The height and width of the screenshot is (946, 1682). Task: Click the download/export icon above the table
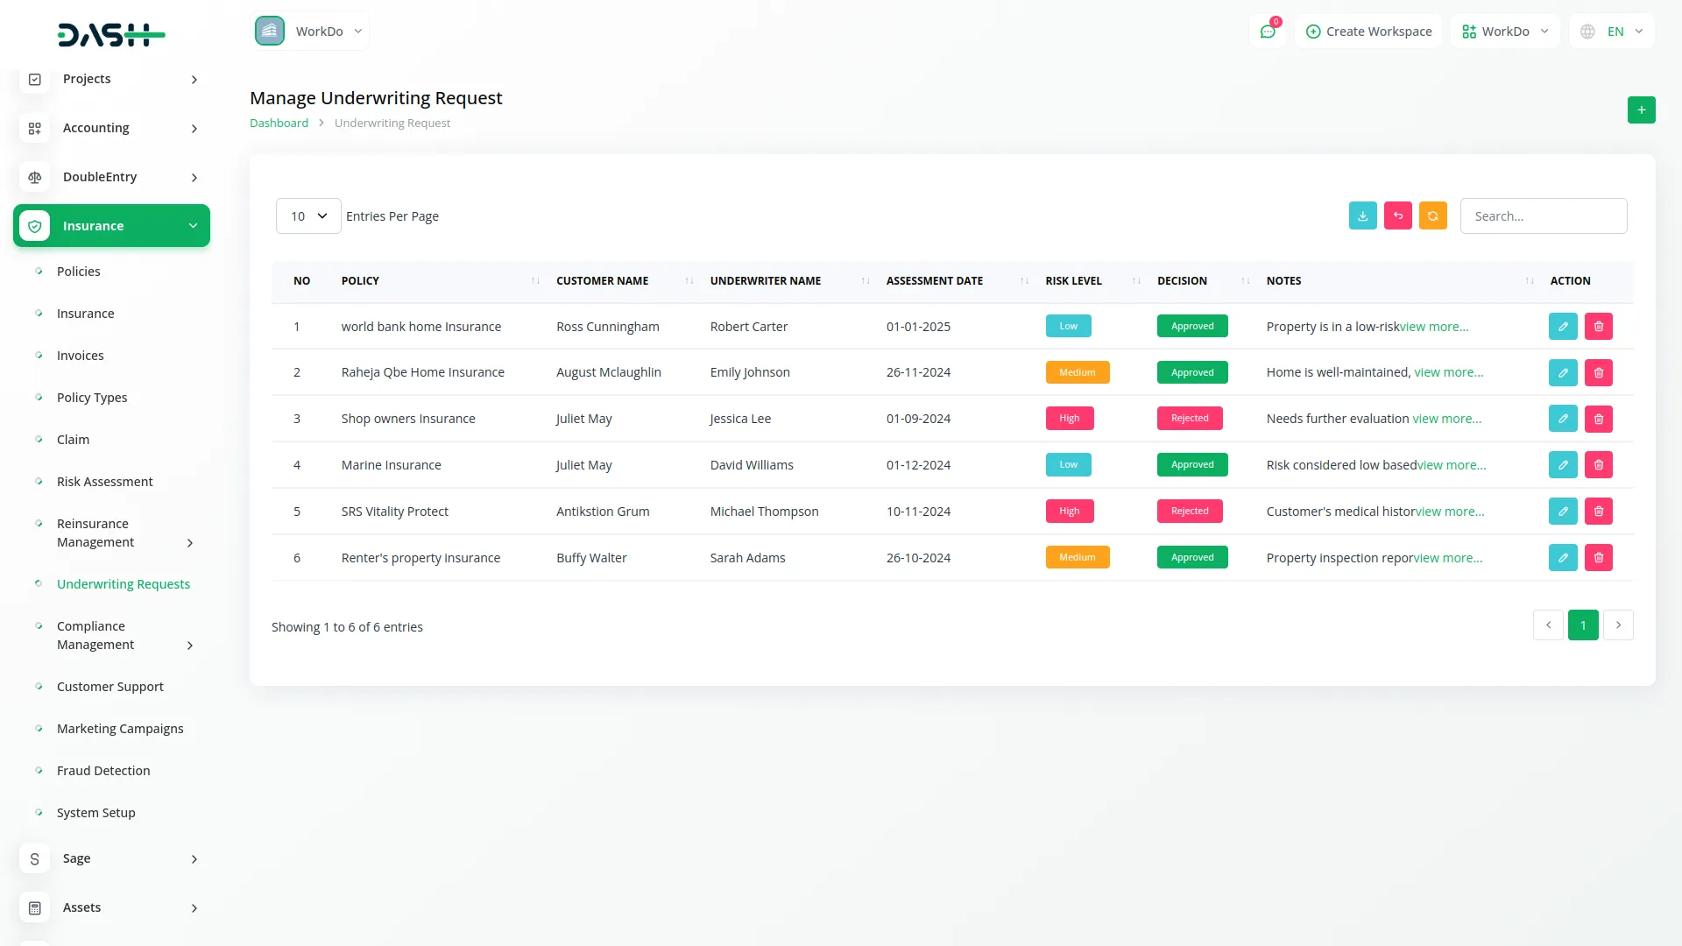point(1362,215)
